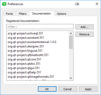Focus the Filter input field

(40, 26)
